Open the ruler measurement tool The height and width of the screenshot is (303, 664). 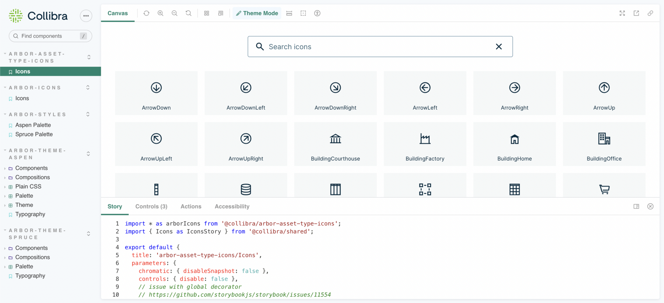tap(289, 13)
